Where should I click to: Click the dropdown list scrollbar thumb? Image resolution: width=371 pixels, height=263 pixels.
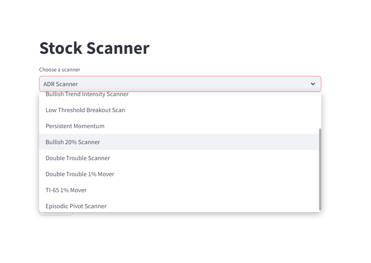point(320,169)
